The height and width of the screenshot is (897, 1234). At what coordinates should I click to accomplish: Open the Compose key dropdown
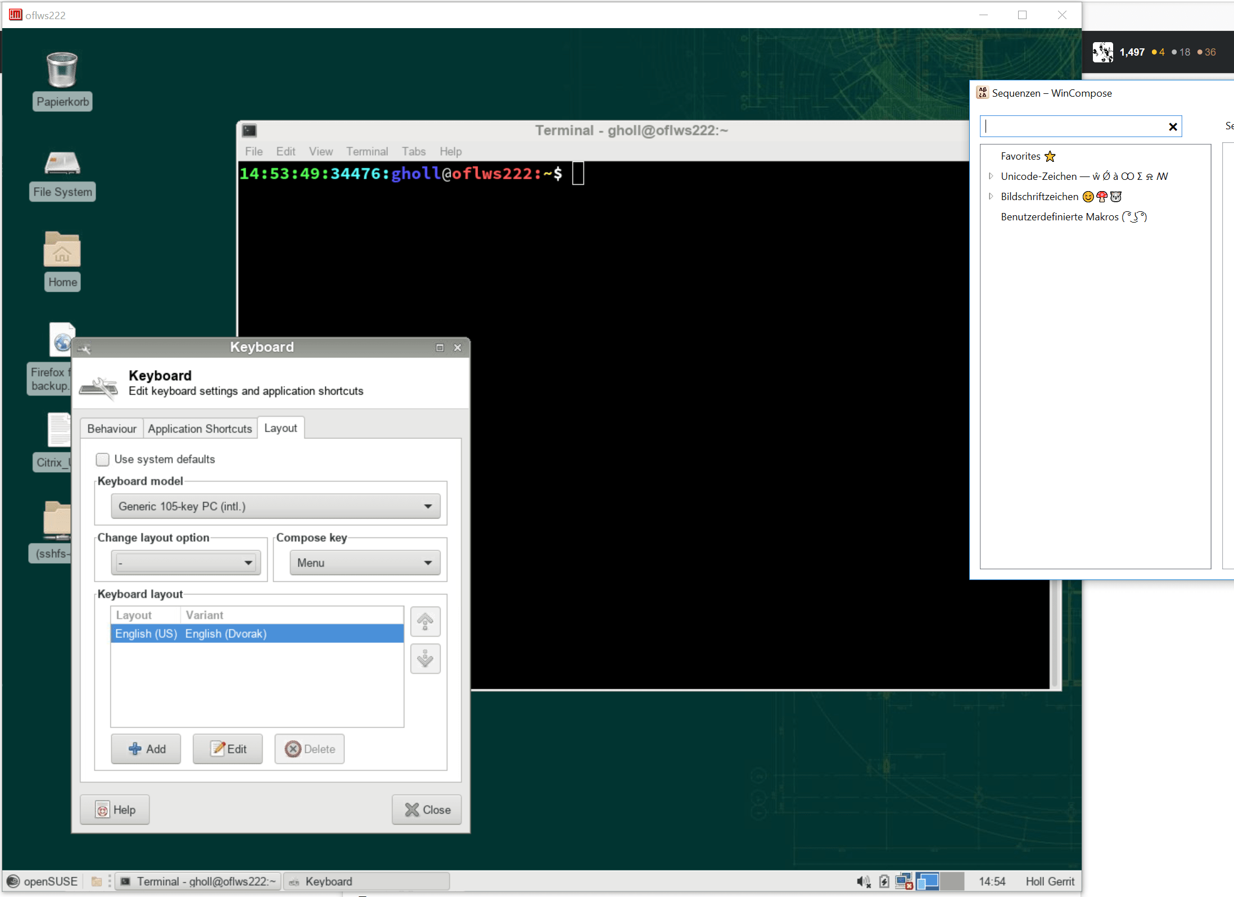coord(364,563)
